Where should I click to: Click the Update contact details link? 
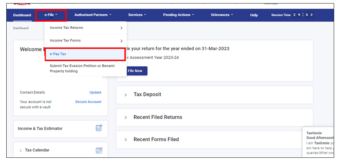click(95, 92)
